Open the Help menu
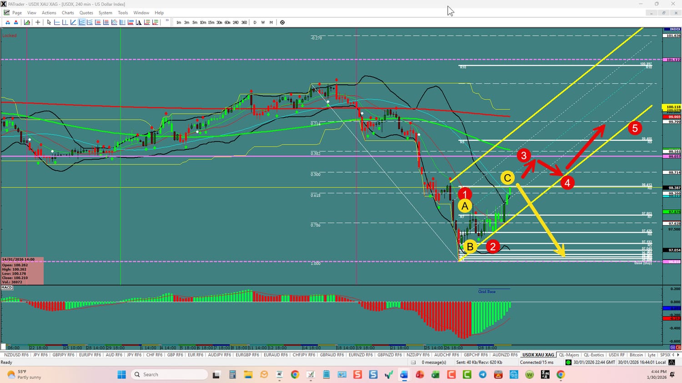682x383 pixels. tap(159, 13)
